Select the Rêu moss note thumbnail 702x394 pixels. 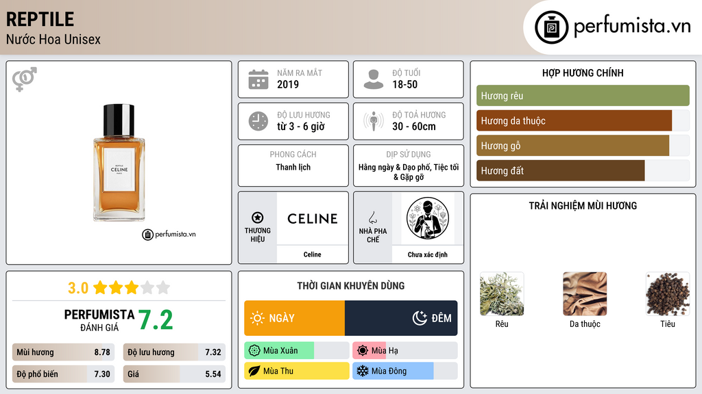click(501, 294)
